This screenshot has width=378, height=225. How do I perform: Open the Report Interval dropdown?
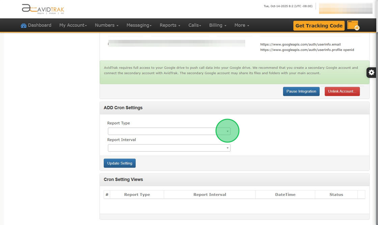(x=169, y=148)
